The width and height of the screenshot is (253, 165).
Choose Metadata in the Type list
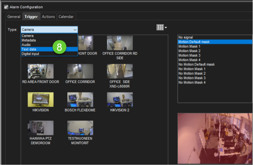[29, 40]
